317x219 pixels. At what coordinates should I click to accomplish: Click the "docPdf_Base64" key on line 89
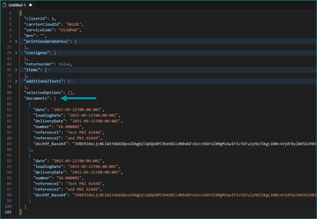click(x=50, y=144)
